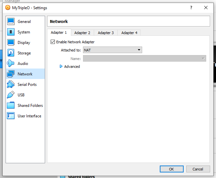216x178 pixels.
Task: Click the Advanced label text
Action: point(72,67)
